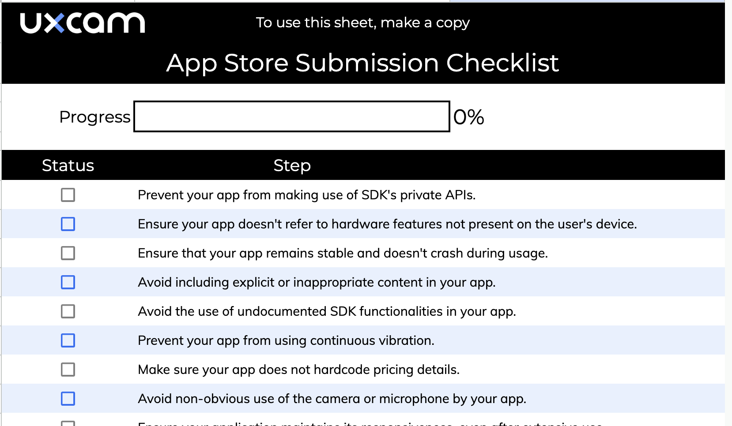732x426 pixels.
Task: Click the 'To use this sheet, make a copy' text
Action: [363, 22]
